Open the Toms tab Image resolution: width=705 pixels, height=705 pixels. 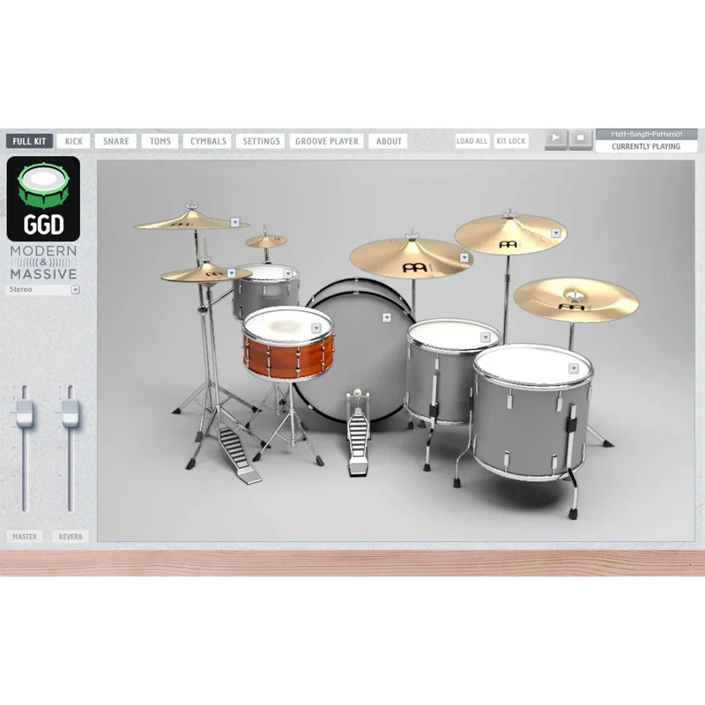coord(160,141)
